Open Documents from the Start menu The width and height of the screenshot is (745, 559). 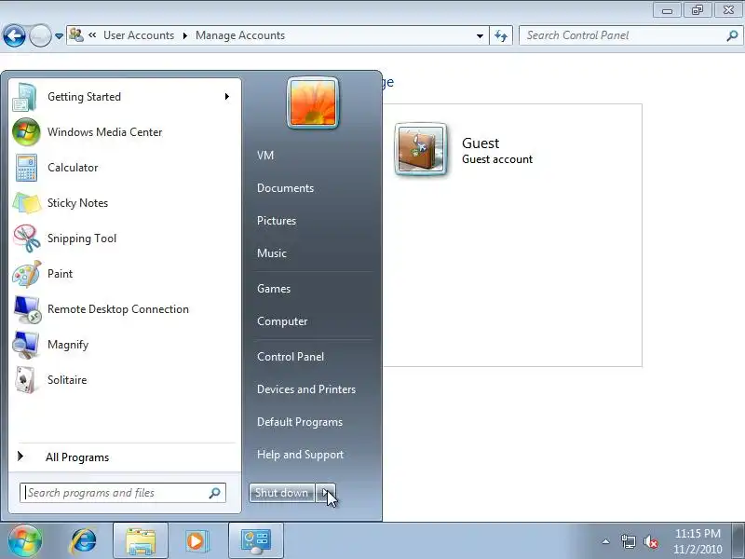point(285,188)
